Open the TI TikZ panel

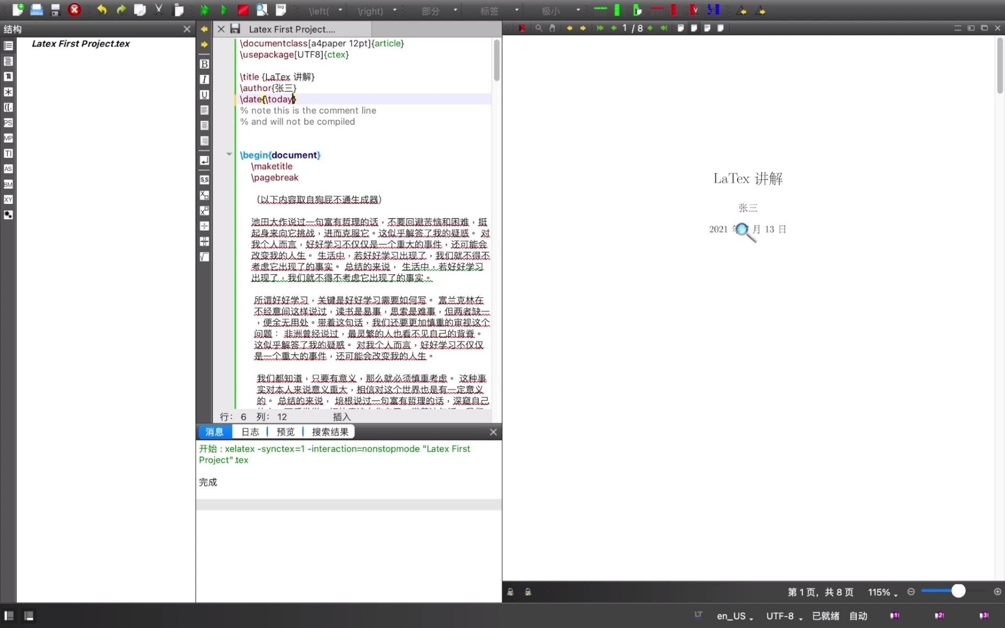click(8, 153)
